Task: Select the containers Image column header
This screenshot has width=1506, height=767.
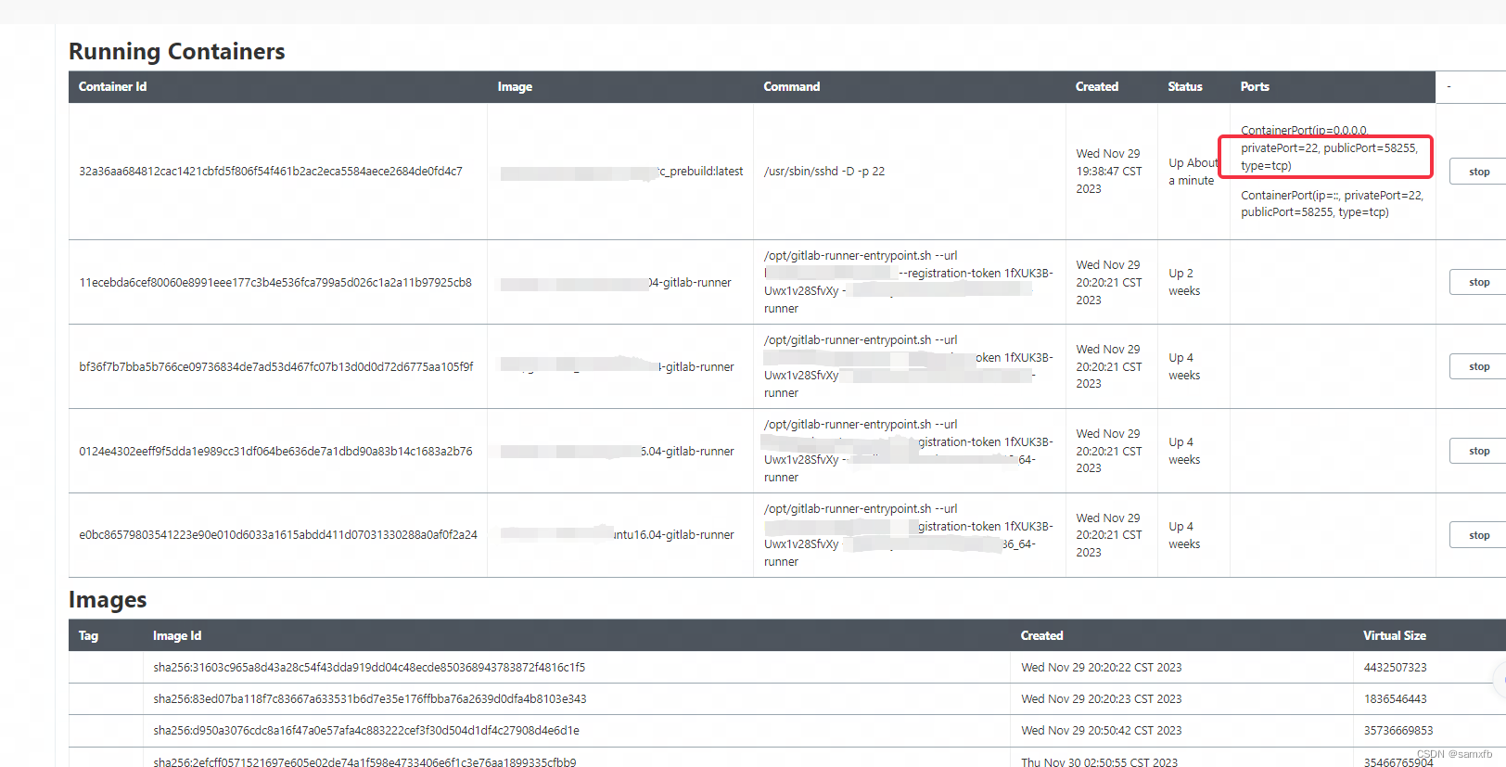Action: pyautogui.click(x=515, y=86)
